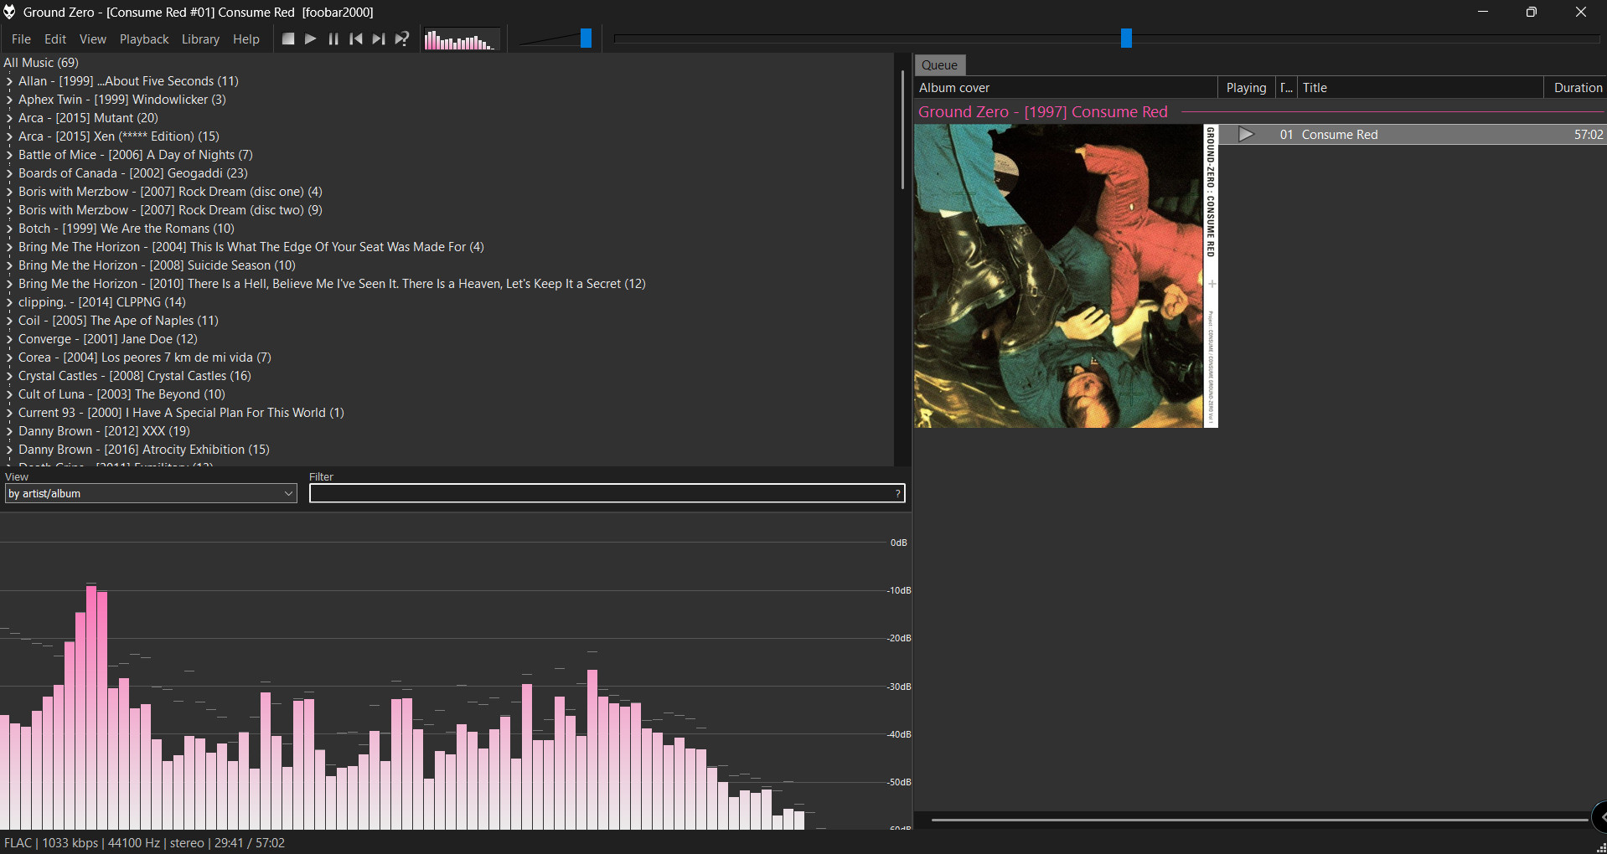Select clipping. - CLPPNG album

pos(101,302)
